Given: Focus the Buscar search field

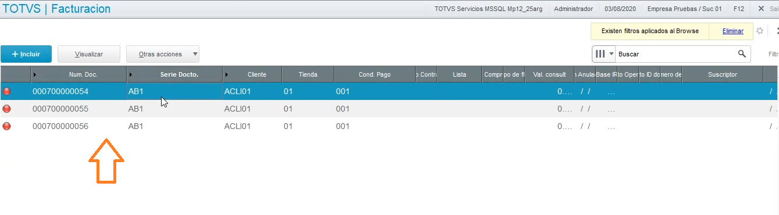Looking at the screenshot, I should click(x=676, y=54).
